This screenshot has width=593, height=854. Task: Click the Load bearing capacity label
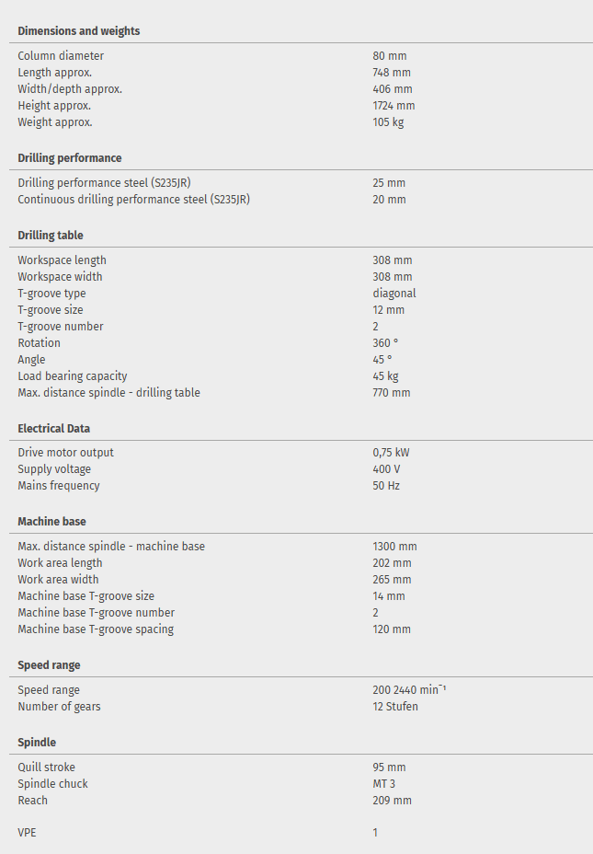[x=73, y=376]
